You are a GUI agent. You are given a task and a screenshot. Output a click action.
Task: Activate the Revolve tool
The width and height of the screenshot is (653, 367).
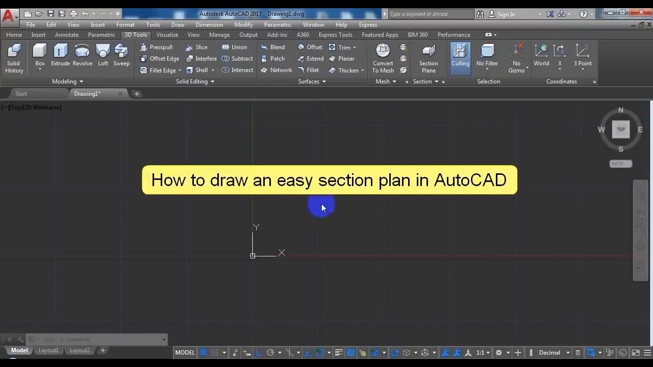[x=82, y=55]
